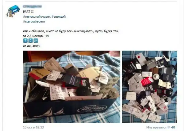This screenshot has width=184, height=131.
Task: Click the text ах да, анон.
Action: 32,46
